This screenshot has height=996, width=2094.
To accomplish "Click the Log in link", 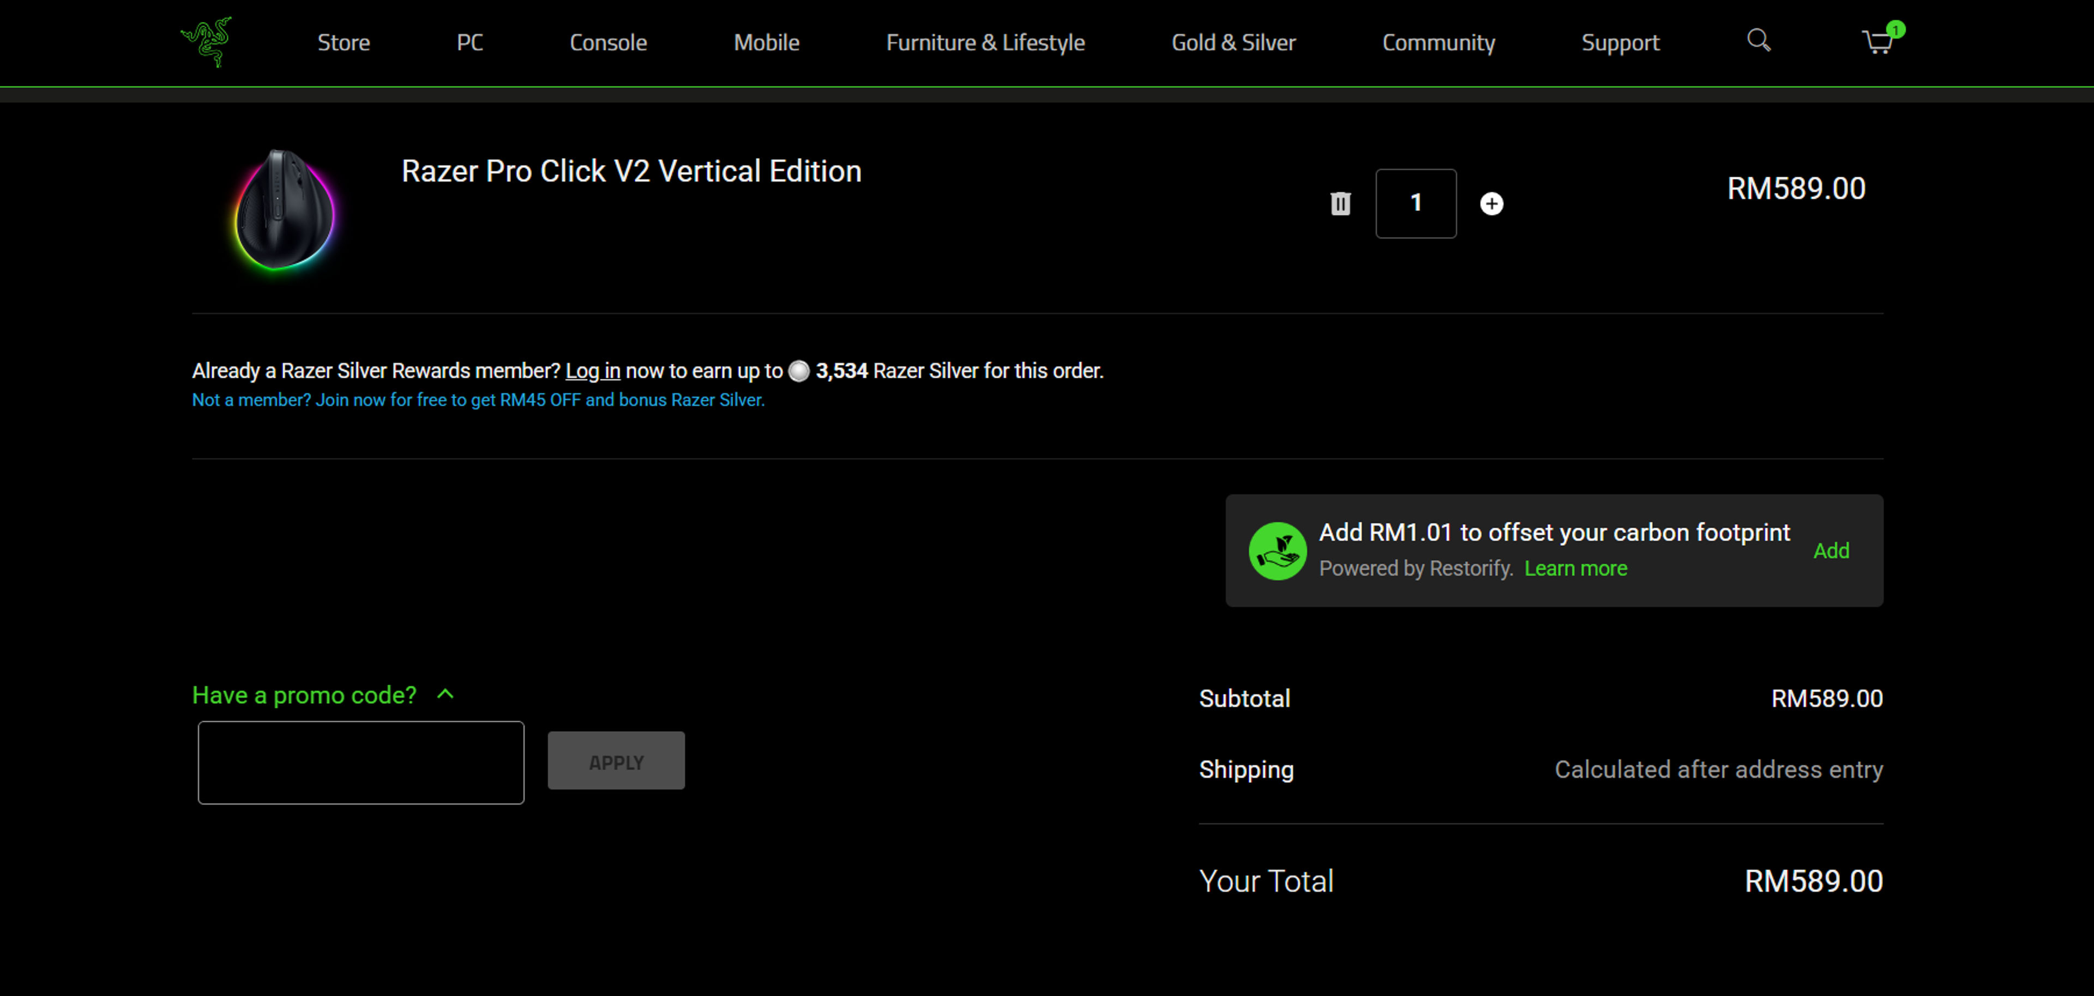I will tap(593, 371).
